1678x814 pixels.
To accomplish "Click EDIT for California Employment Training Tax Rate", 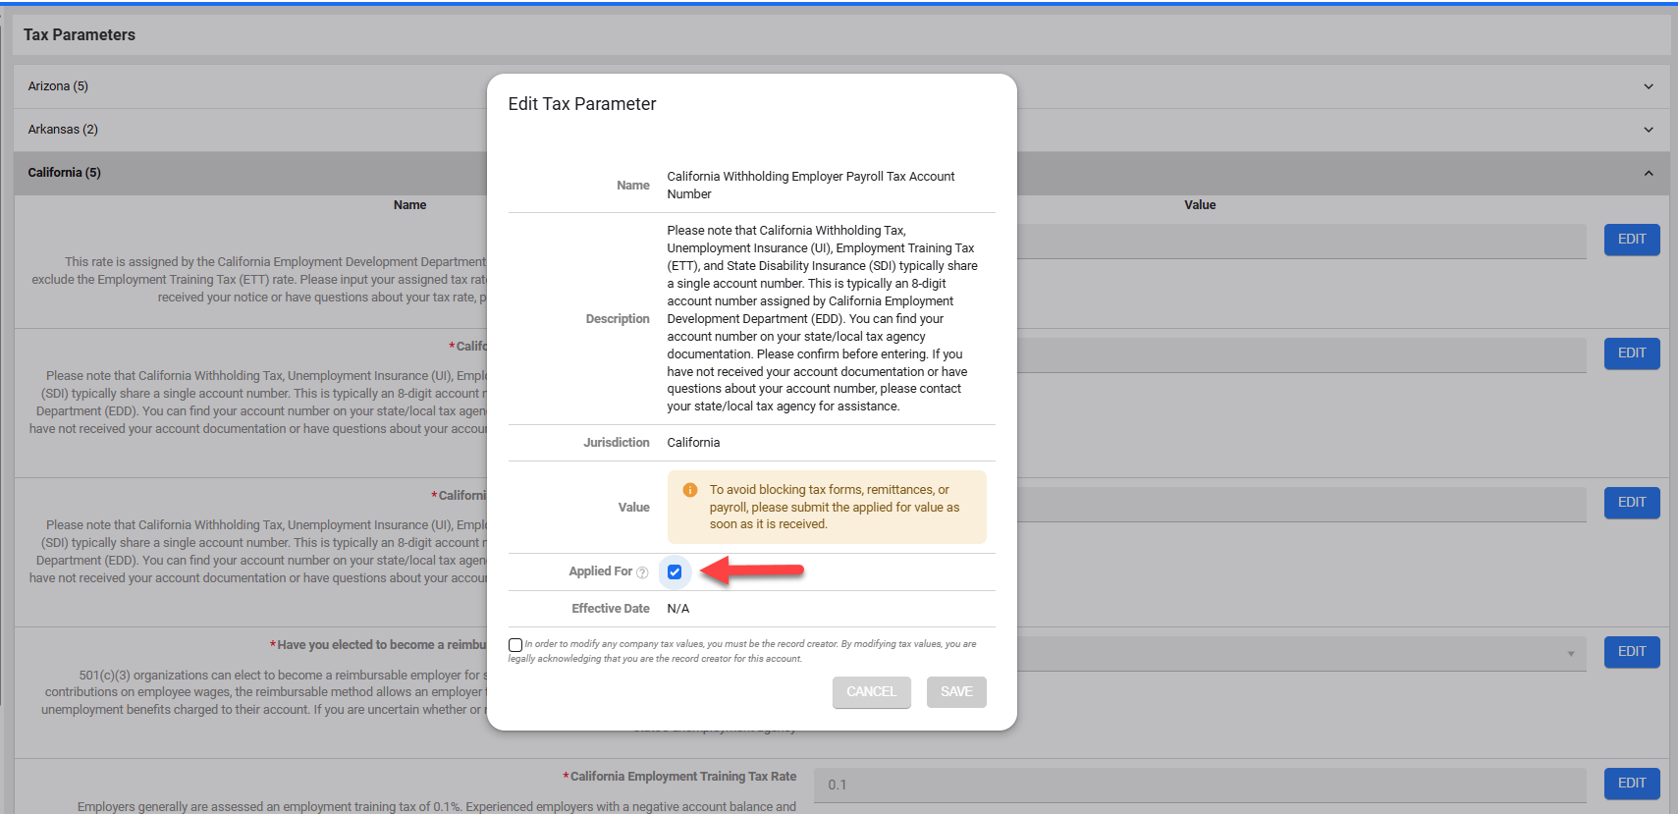I will tap(1632, 784).
